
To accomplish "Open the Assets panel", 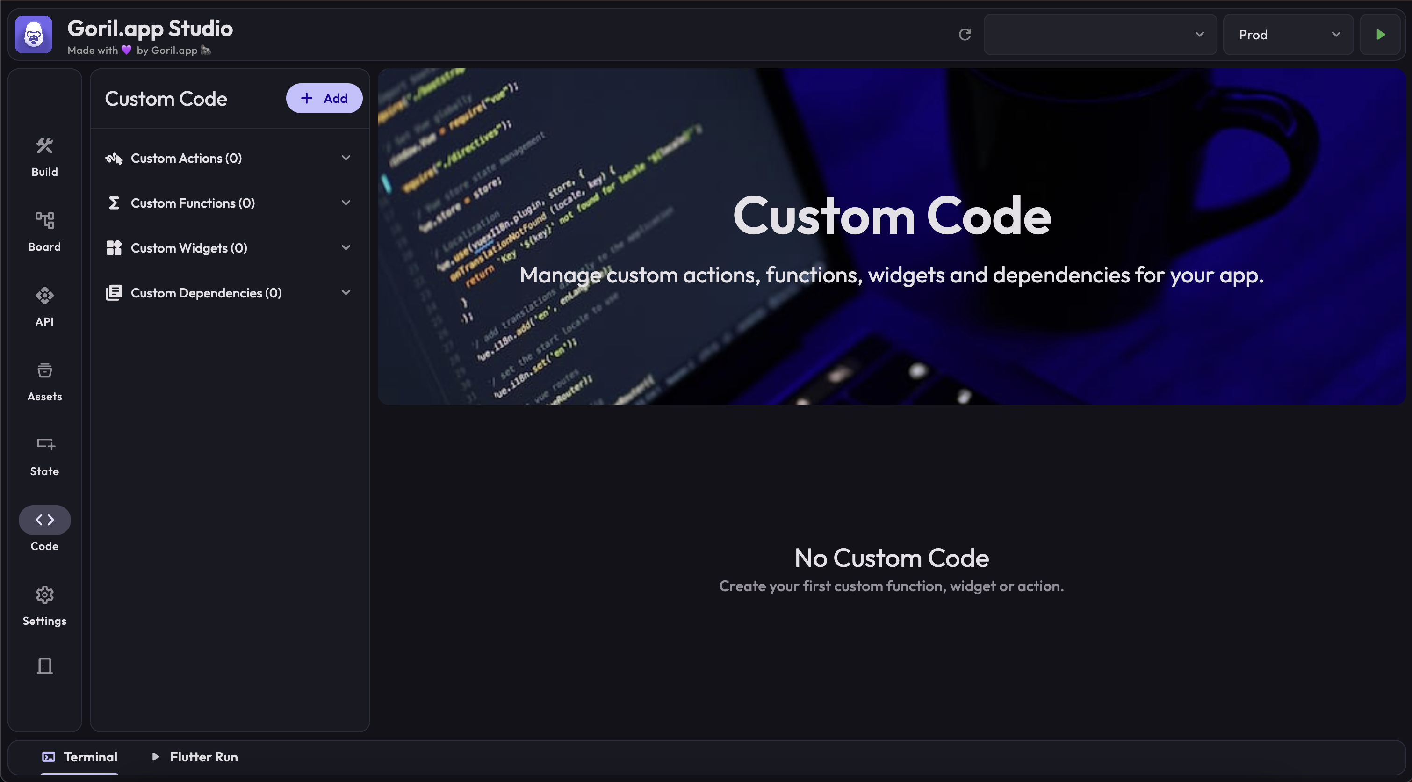I will 44,381.
